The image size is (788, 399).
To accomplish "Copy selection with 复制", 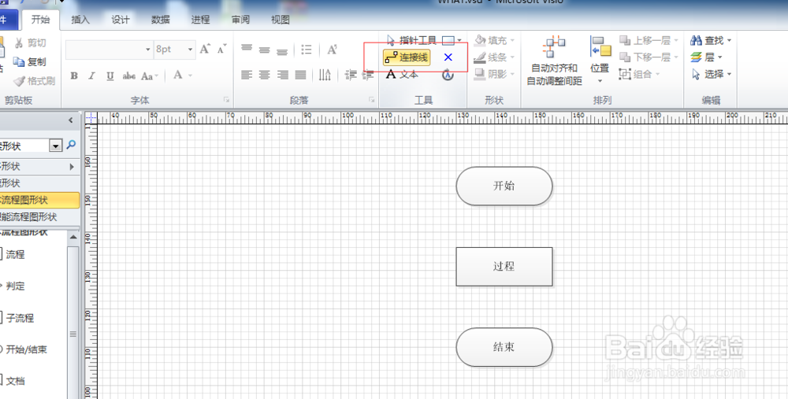I will 30,61.
